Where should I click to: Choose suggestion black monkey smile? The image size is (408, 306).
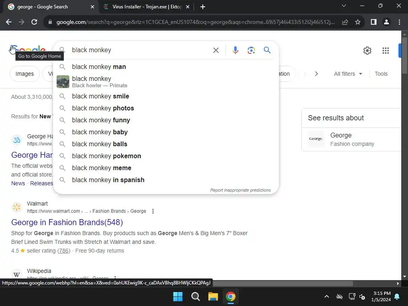[166, 96]
